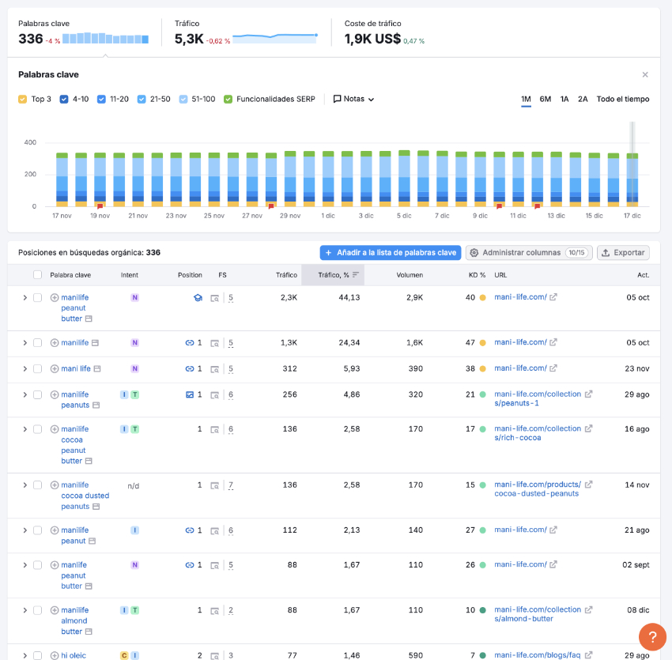Click the Exportar button
Viewport: 672px width, 660px height.
pos(623,253)
